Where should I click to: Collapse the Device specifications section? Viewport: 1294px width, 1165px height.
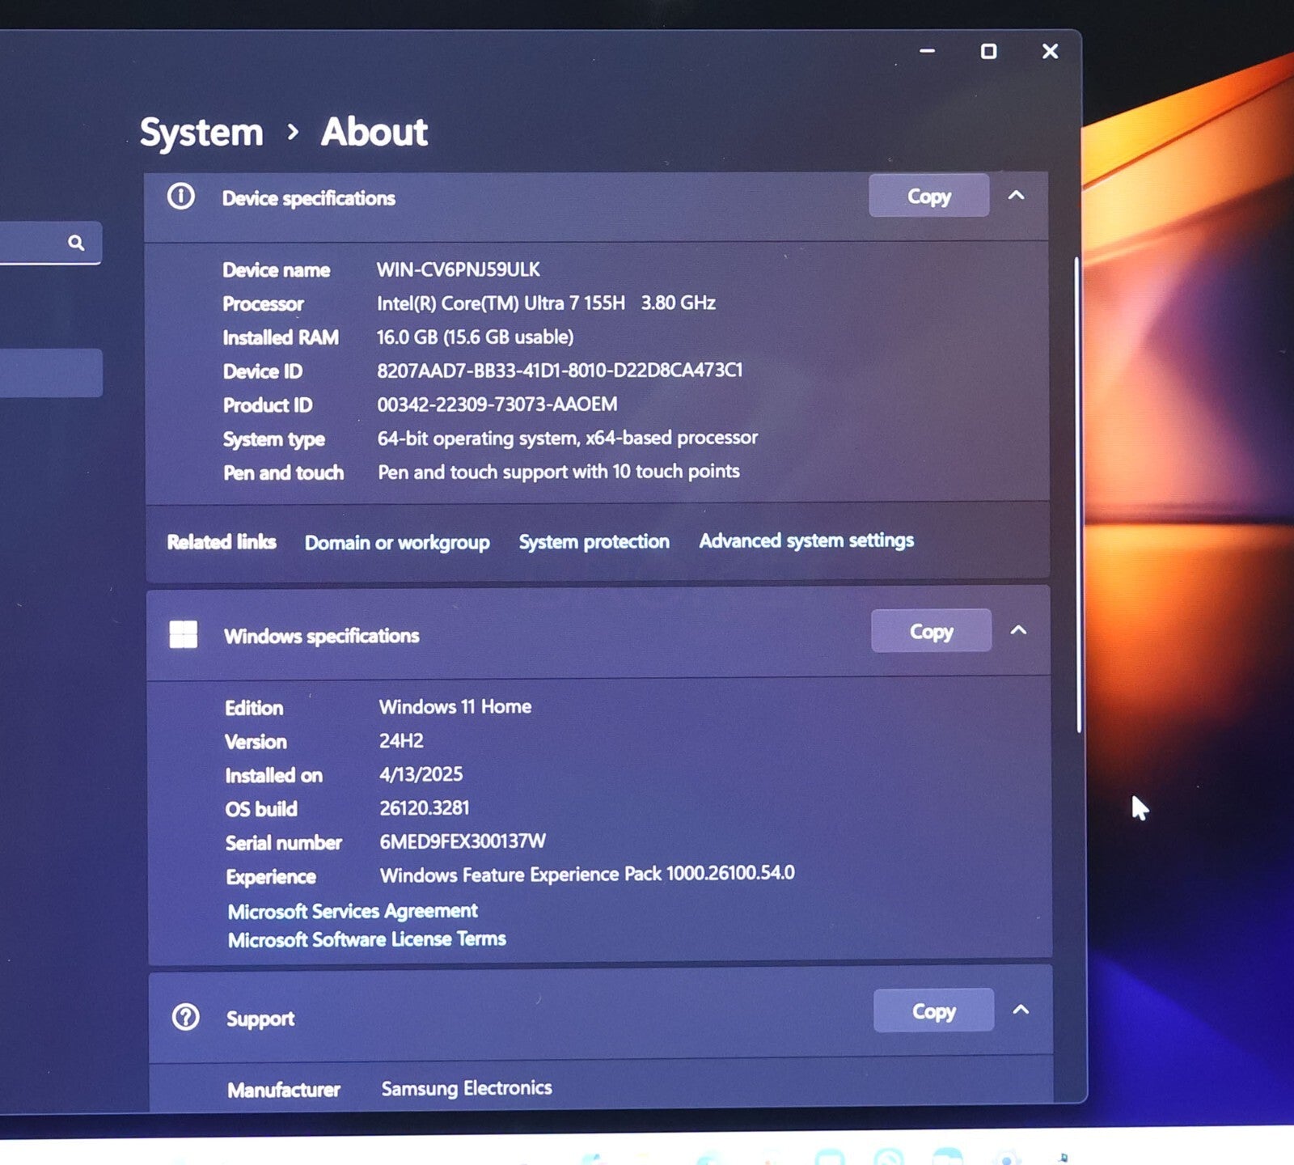pyautogui.click(x=1017, y=195)
